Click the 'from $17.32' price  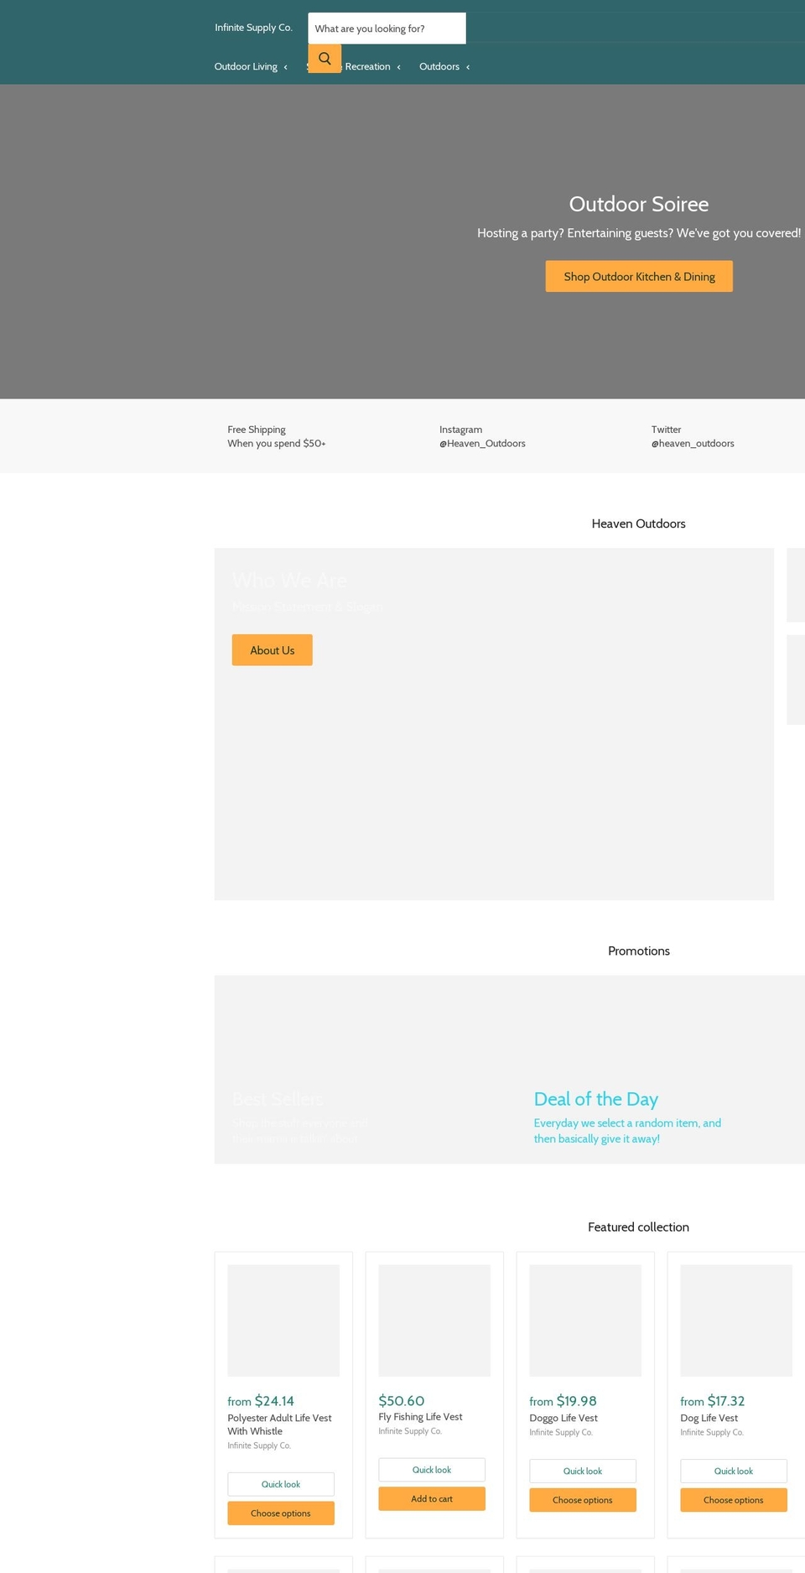pyautogui.click(x=713, y=1401)
